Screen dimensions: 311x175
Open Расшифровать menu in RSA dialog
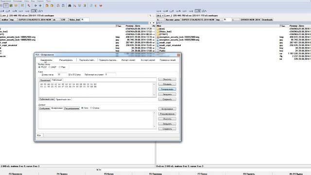tap(66, 60)
